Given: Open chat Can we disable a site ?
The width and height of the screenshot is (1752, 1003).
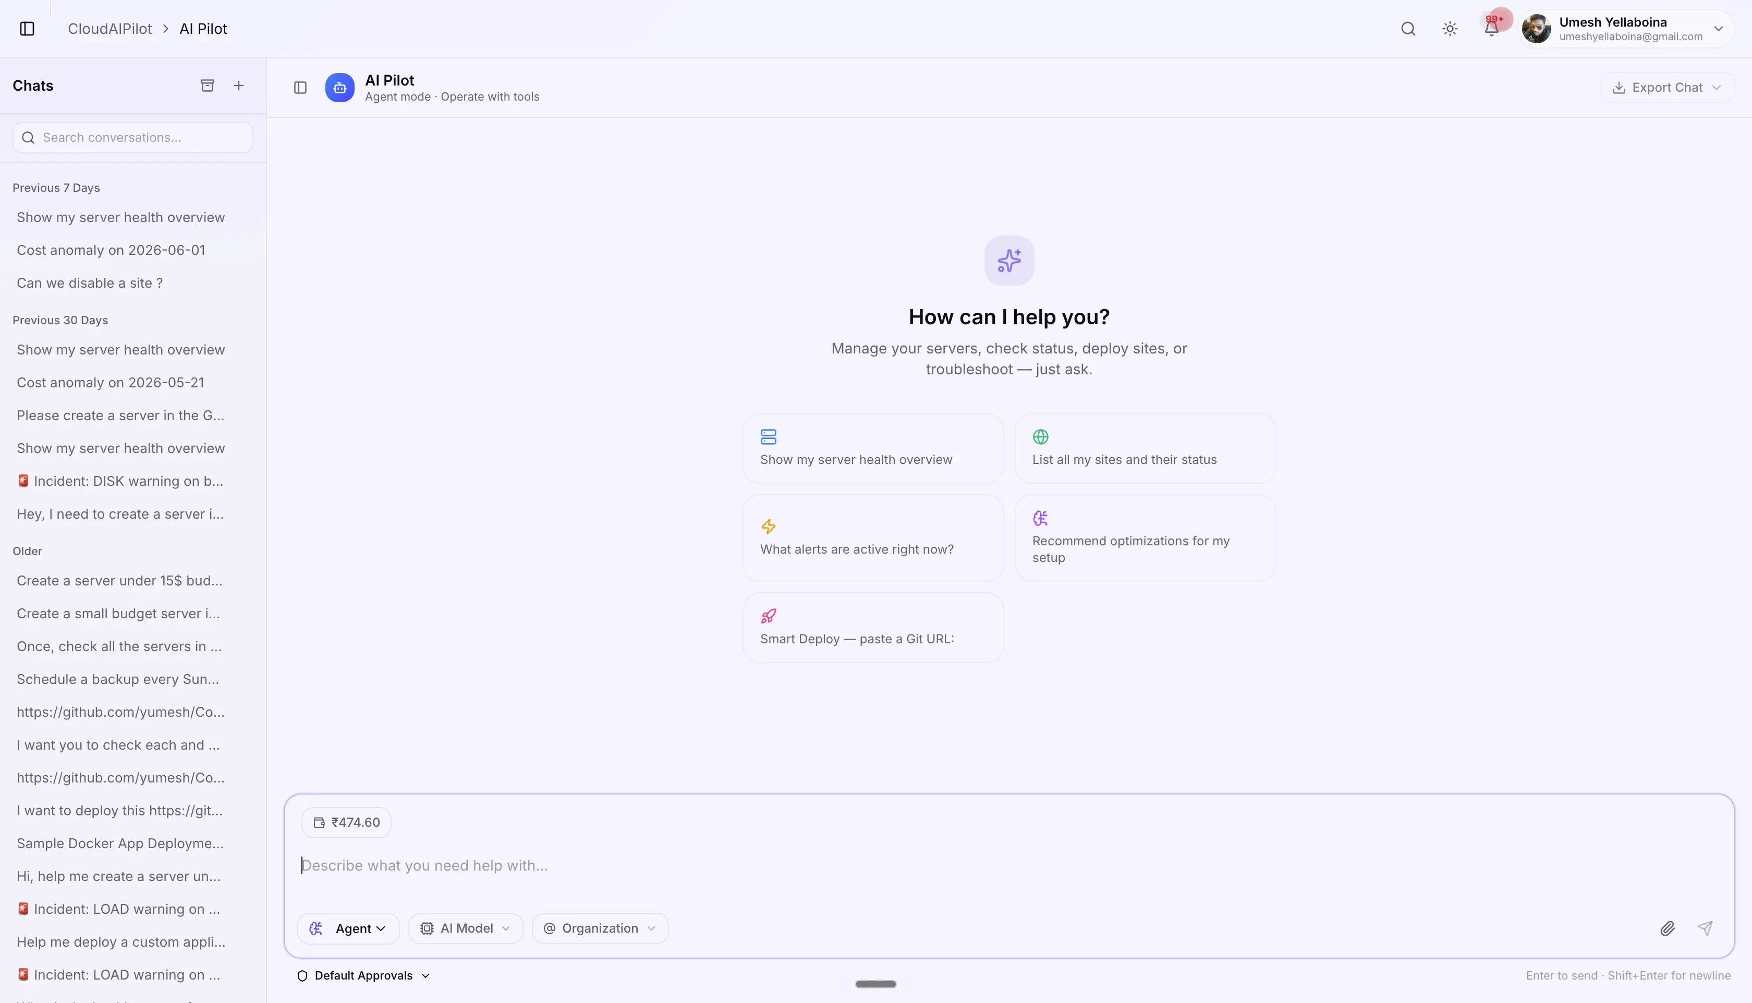Looking at the screenshot, I should [x=132, y=283].
